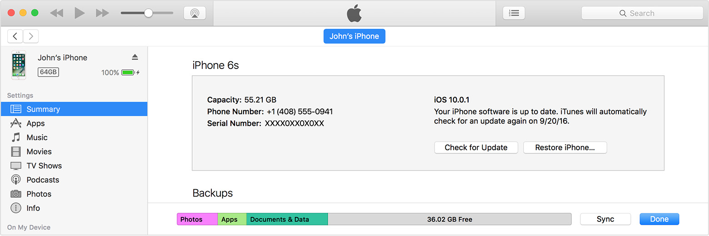Viewport: 709px width, 236px height.
Task: Select the John's iPhone device tab
Action: coord(354,36)
